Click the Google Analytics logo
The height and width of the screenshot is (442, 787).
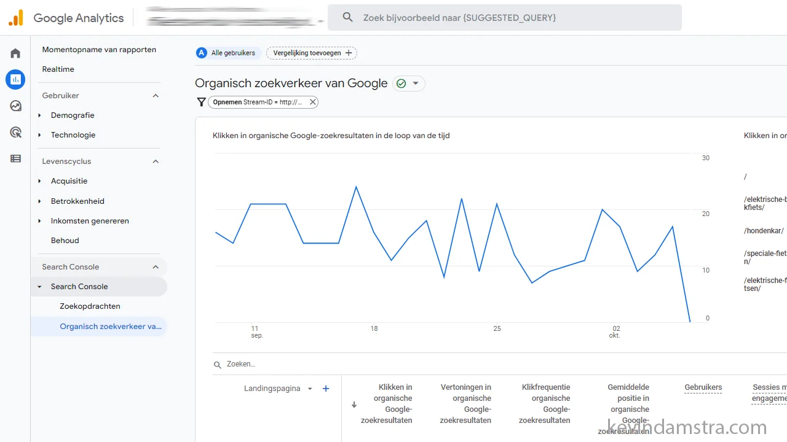tap(15, 18)
